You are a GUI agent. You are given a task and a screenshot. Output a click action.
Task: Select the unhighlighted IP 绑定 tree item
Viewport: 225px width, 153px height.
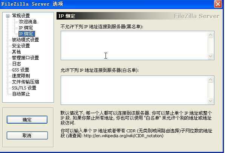[26, 28]
